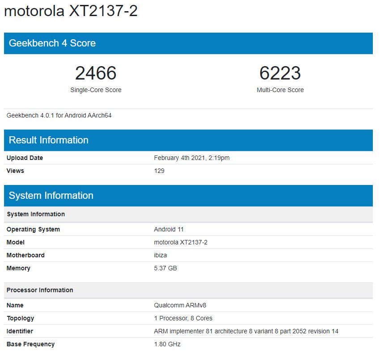Click the blue System Information header bar
This screenshot has height=357, width=380.
[x=188, y=196]
